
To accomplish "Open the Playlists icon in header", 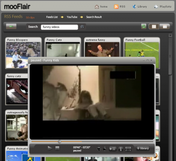I will point(156,7).
